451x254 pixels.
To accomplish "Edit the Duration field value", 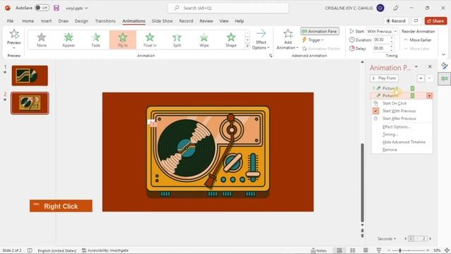I will [381, 40].
